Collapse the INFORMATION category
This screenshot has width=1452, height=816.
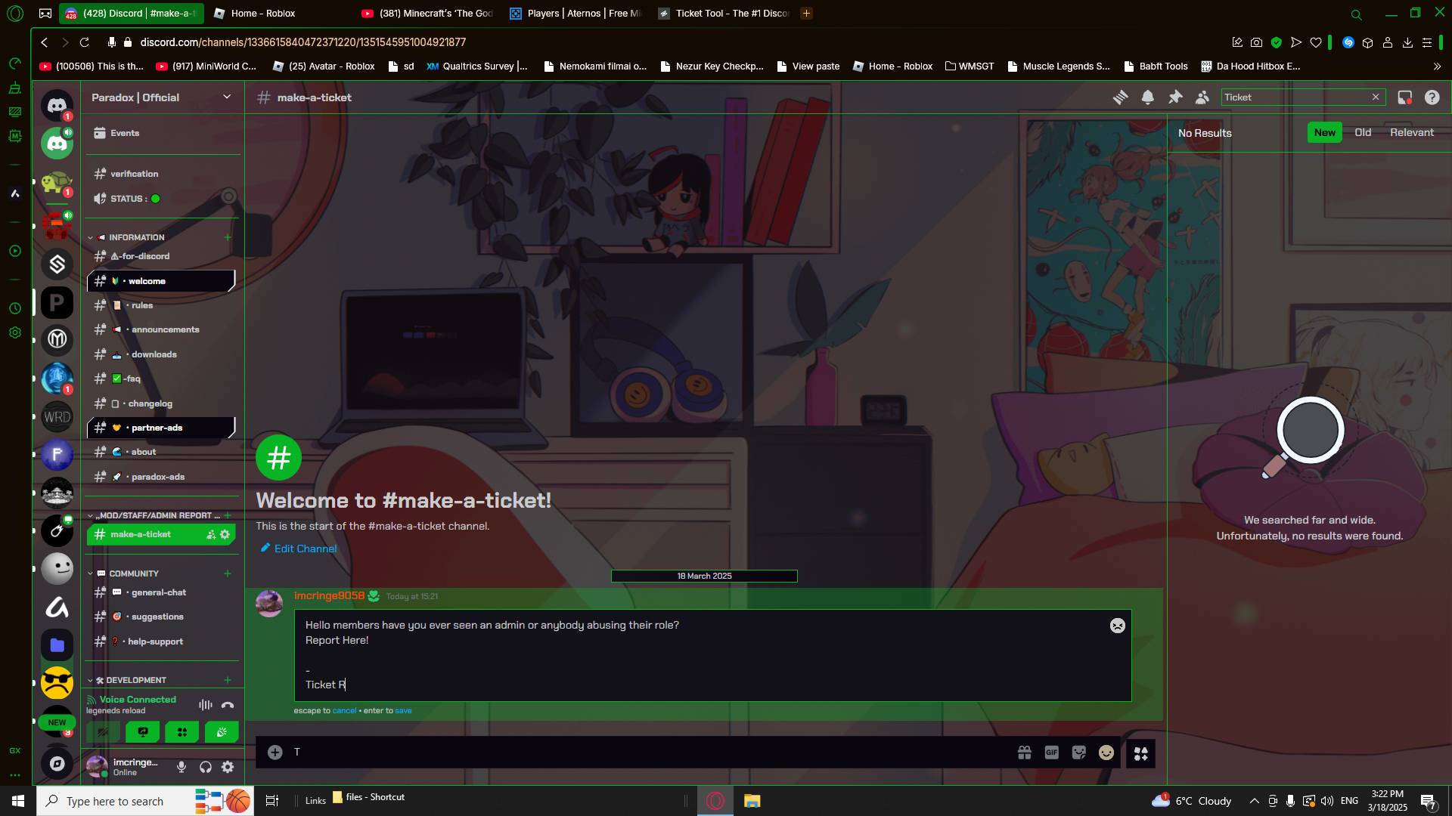(136, 237)
